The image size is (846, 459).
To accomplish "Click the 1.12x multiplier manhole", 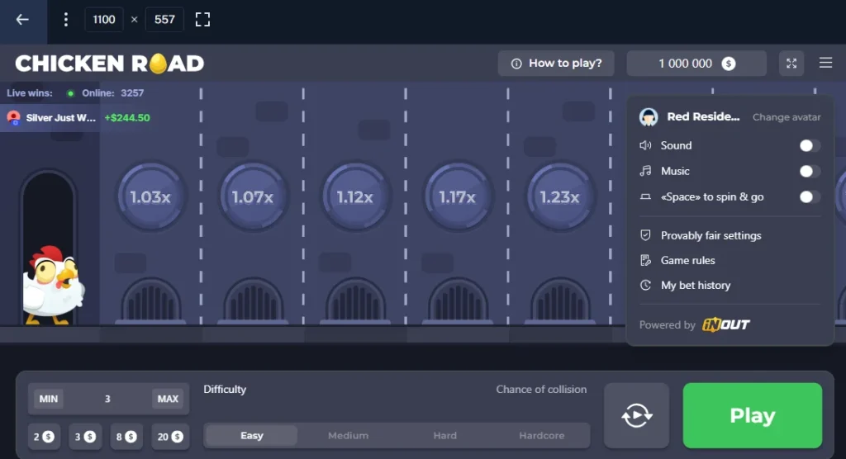I will [x=355, y=196].
